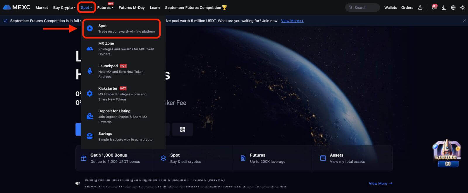Click the Spot card arrows icon
Screen dimensions: 468x193
pyautogui.click(x=164, y=158)
